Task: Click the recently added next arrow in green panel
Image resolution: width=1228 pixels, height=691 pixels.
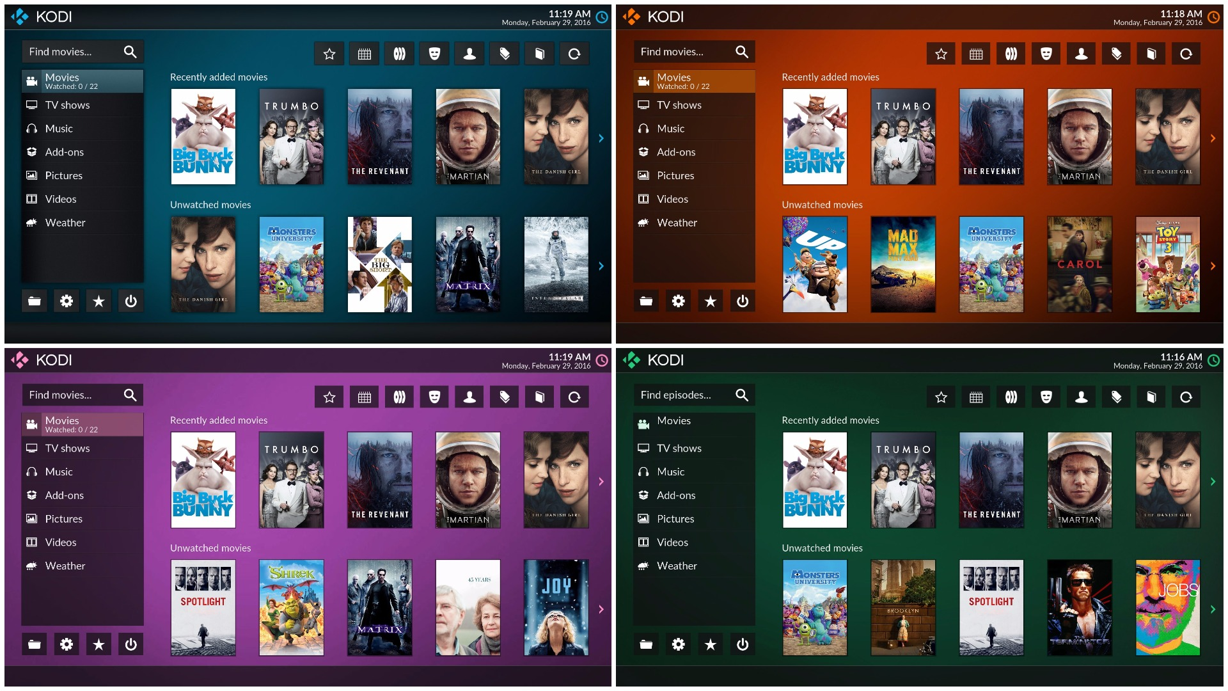Action: (1213, 482)
